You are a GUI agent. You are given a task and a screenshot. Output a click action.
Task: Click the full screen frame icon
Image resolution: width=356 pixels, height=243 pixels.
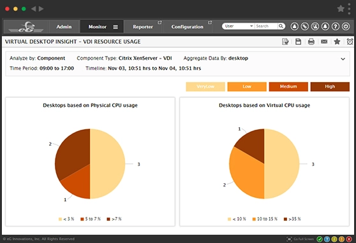coord(289,239)
